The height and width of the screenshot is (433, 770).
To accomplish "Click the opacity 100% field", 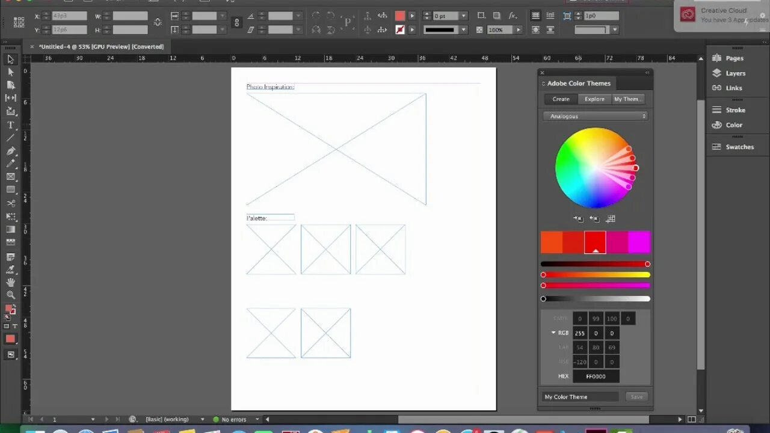I will (499, 29).
